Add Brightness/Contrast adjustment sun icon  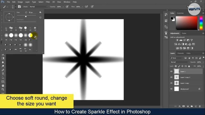coord(177,40)
